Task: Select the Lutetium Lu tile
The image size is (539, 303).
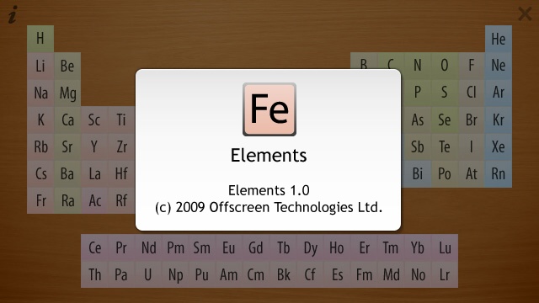Action: click(445, 247)
